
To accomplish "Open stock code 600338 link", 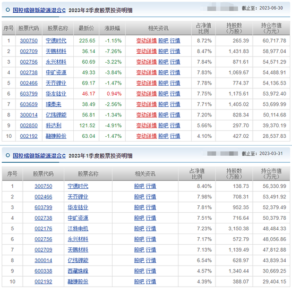I will 44,271.
